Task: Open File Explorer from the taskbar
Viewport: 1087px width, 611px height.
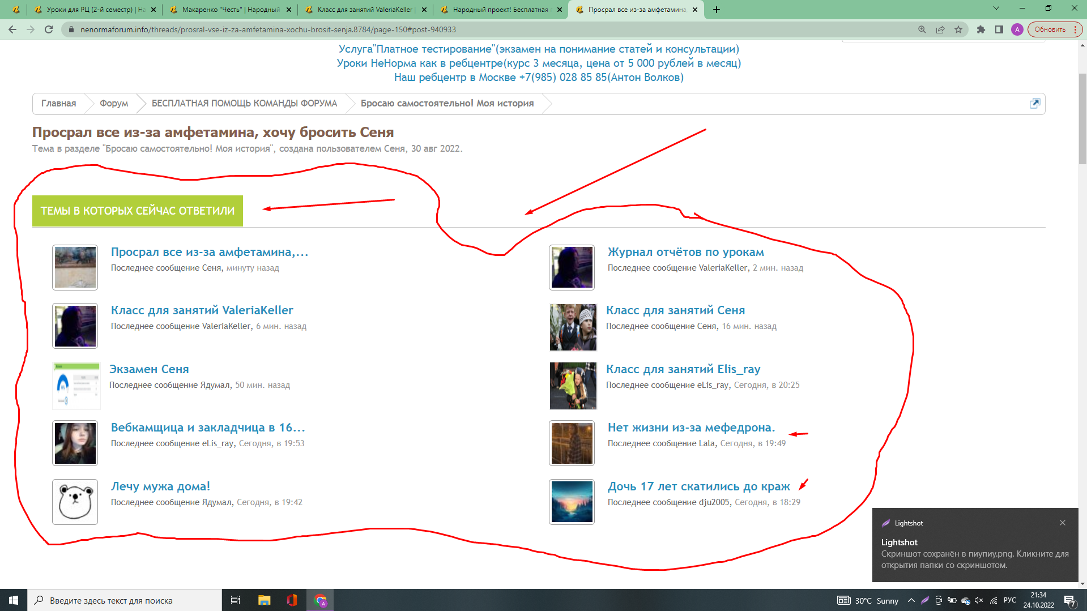Action: tap(264, 600)
